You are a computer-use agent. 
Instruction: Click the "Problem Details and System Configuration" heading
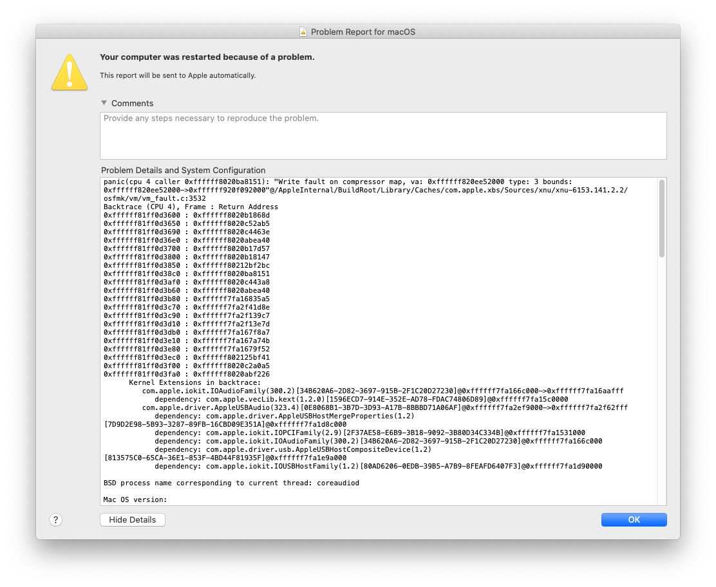click(x=183, y=171)
